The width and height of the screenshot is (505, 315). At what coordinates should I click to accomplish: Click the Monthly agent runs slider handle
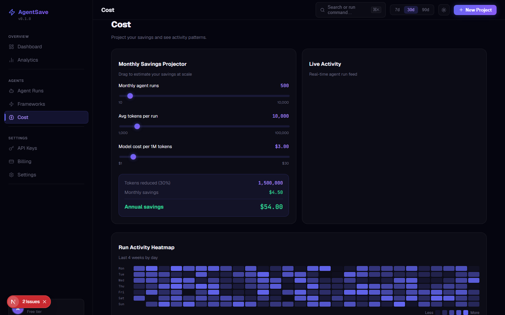point(130,96)
